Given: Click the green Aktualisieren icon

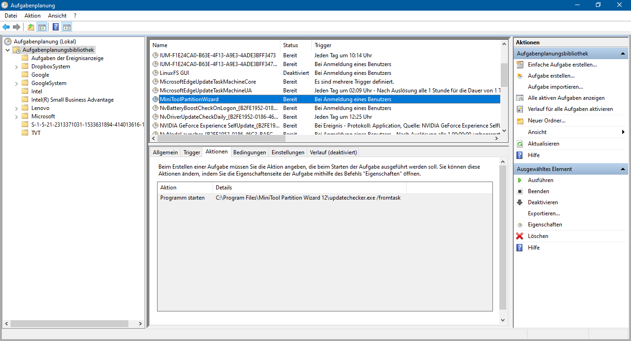Looking at the screenshot, I should coord(520,144).
